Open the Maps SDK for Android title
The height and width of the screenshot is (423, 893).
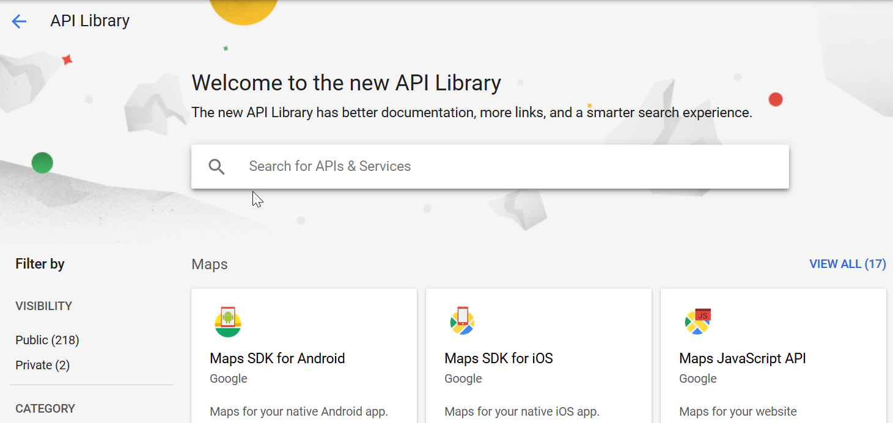[x=277, y=358]
